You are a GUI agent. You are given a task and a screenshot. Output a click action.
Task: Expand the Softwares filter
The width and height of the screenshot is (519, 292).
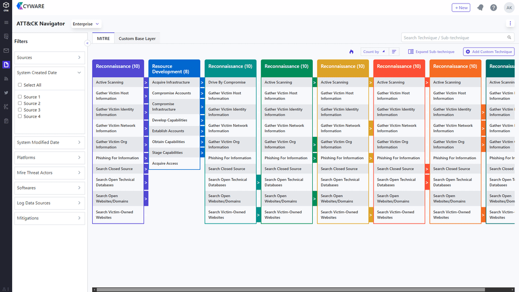tap(50, 188)
